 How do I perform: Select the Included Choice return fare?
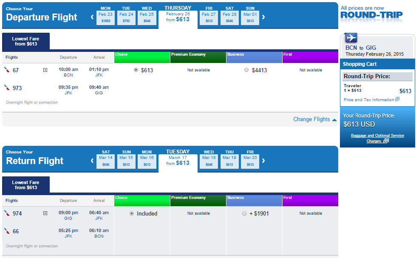[132, 213]
